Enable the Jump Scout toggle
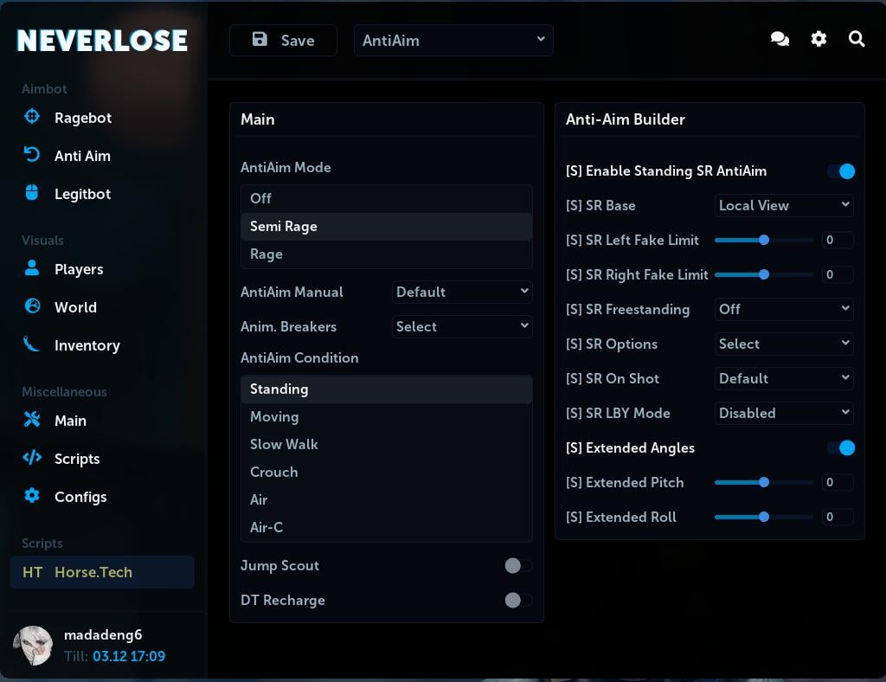 [518, 565]
